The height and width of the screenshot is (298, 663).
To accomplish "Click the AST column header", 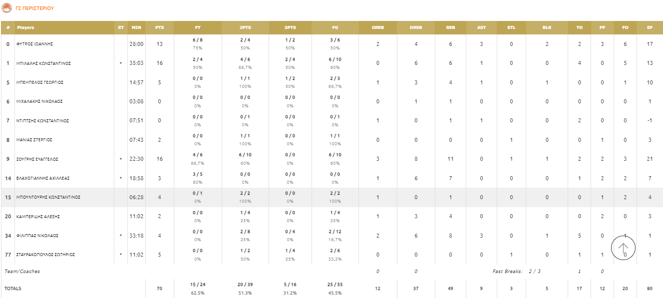I will click(x=481, y=27).
